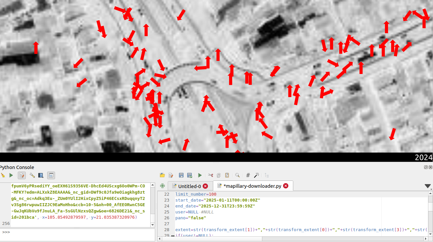Open the Python console help
This screenshot has height=242, width=433.
click(41, 175)
